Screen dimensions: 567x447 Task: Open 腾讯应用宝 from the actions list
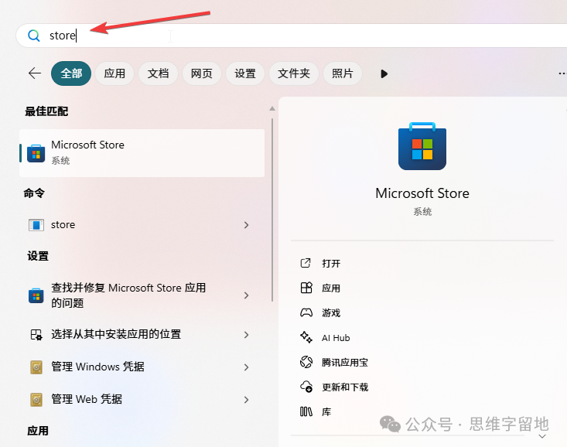(344, 363)
